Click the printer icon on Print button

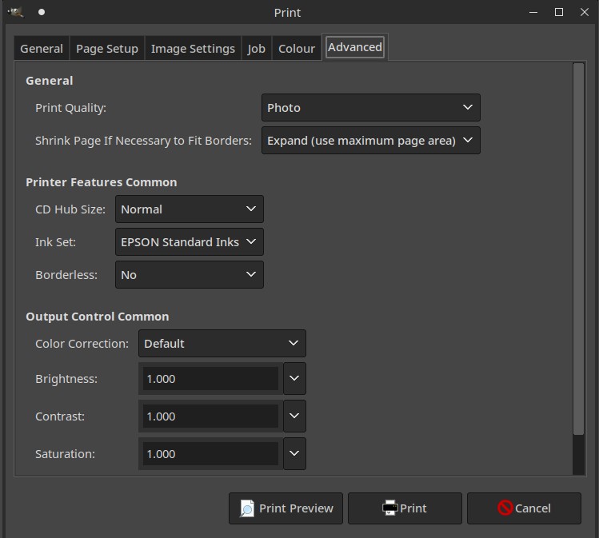point(389,508)
